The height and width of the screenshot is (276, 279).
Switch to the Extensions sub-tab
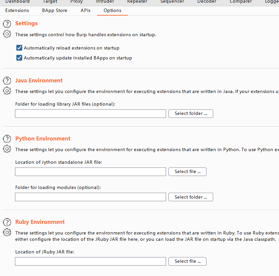[17, 11]
